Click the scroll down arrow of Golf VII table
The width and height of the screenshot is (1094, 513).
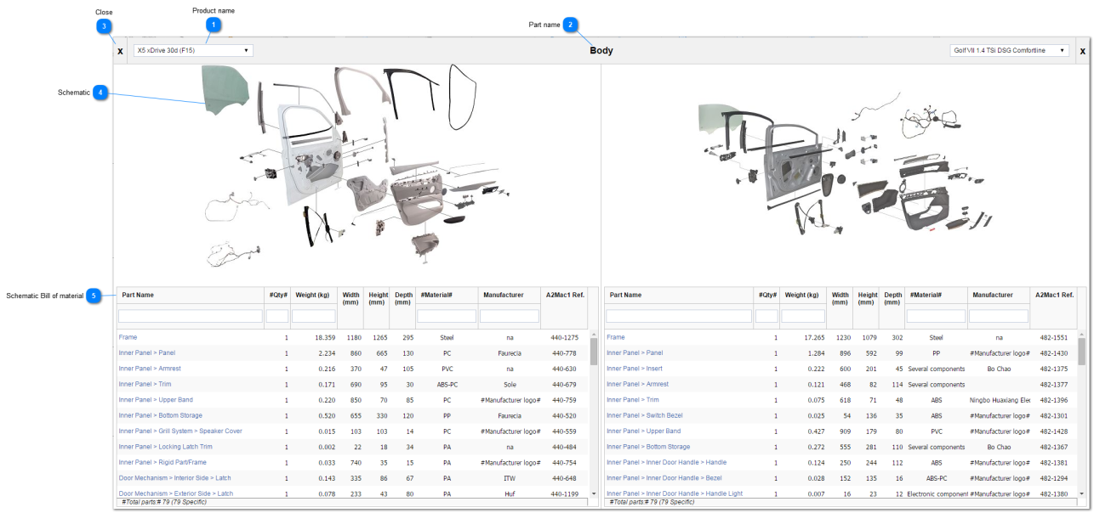tap(1082, 493)
